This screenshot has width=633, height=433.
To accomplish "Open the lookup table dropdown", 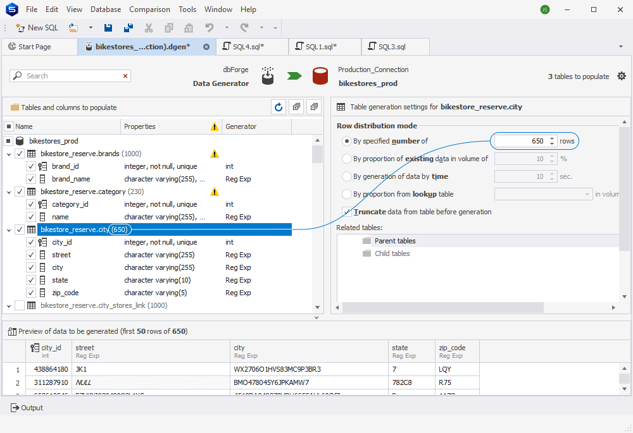I will point(587,194).
